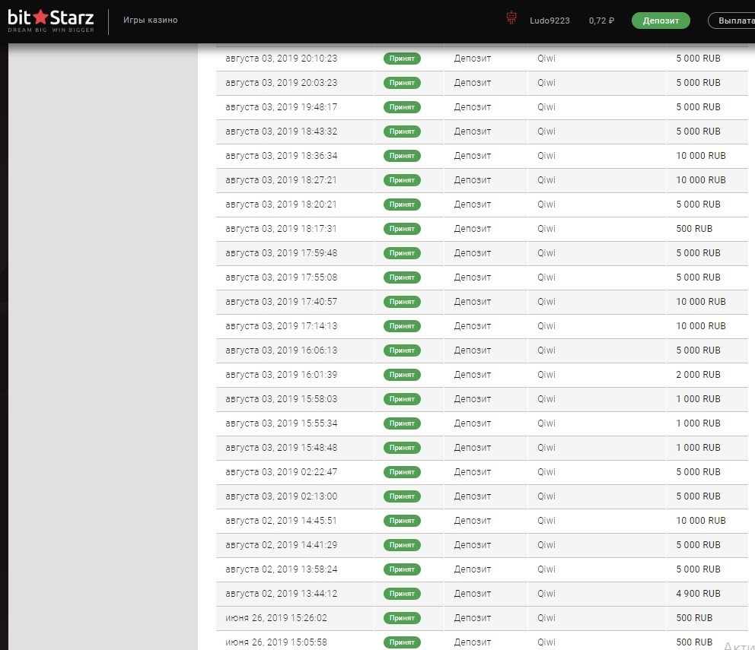Image resolution: width=755 pixels, height=650 pixels.
Task: Select date августа 02, 2019 13:58:24
Action: [281, 569]
